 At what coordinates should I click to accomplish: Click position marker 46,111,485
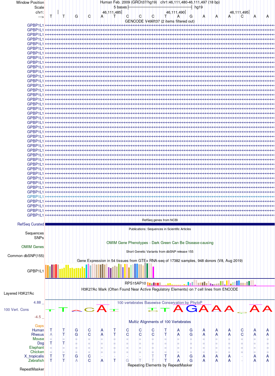pos(112,12)
